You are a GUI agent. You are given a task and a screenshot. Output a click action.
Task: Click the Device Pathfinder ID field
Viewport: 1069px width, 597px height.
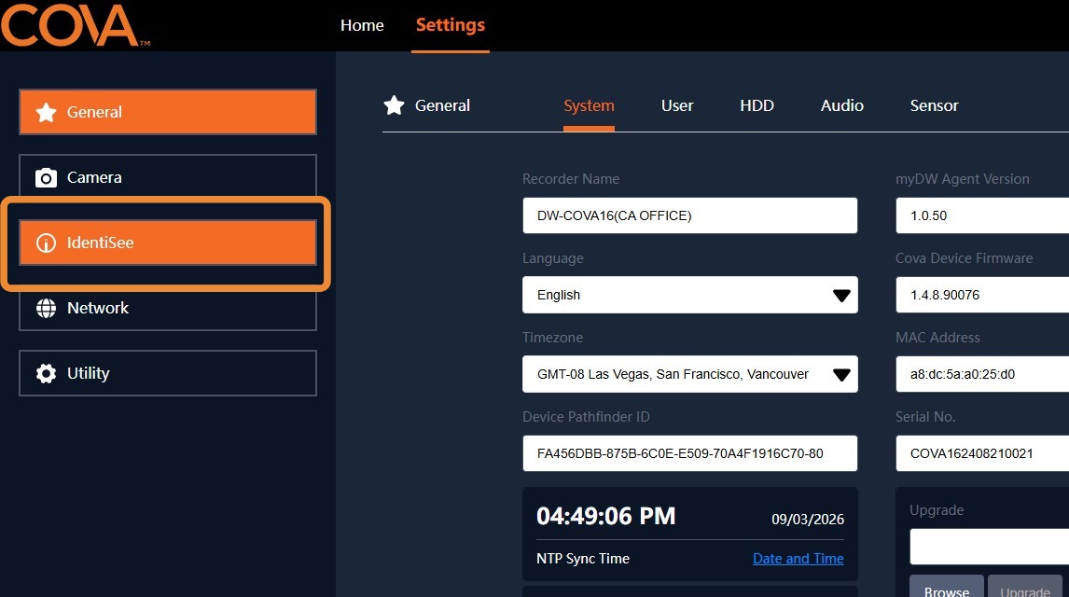690,453
